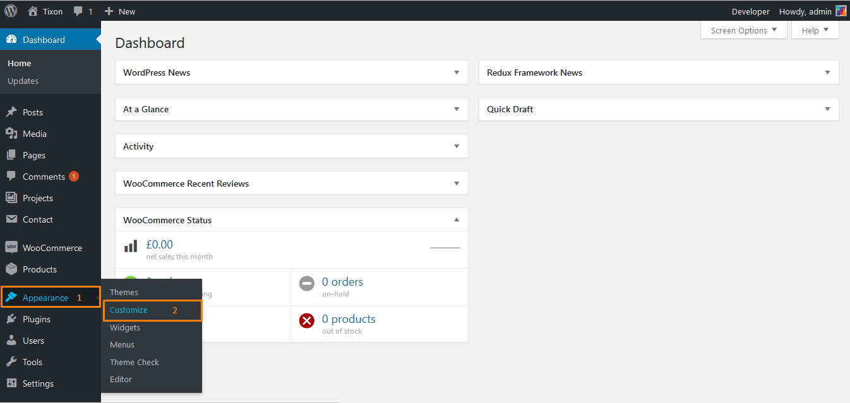
Task: Open 0 products out of stock link
Action: tap(349, 318)
